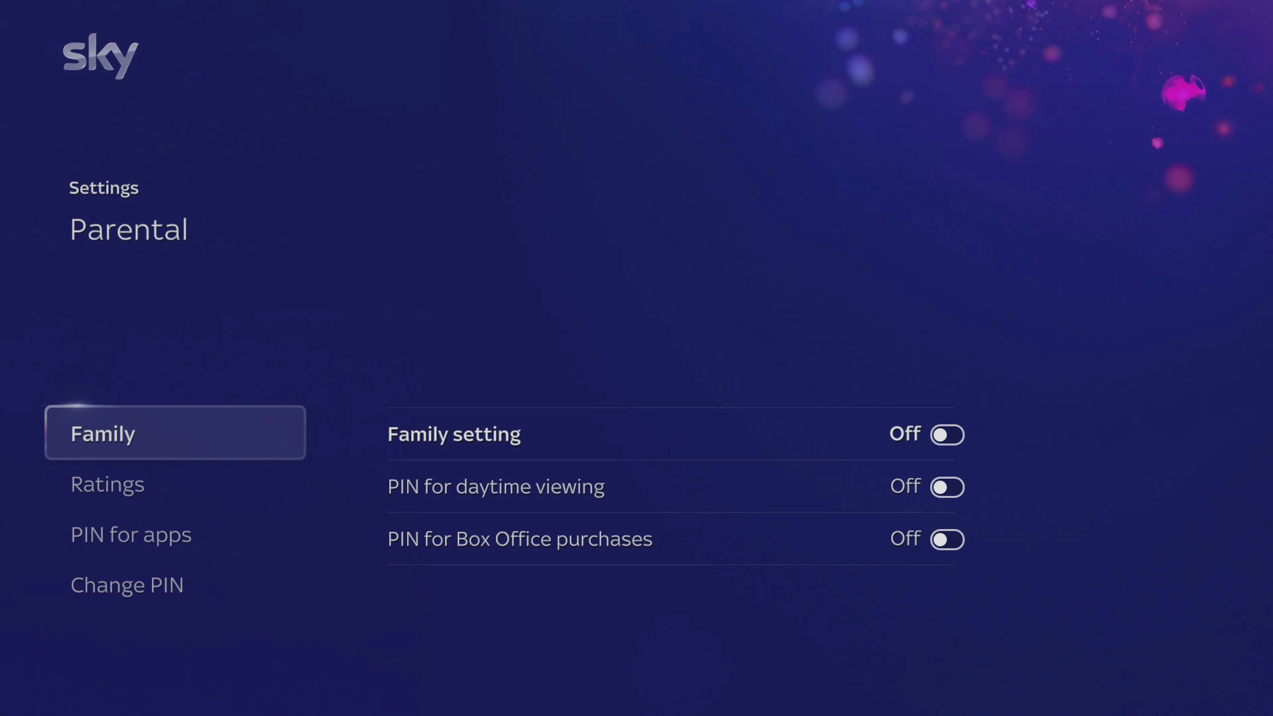This screenshot has height=716, width=1273.
Task: Select the PIN for Box Office purchases label
Action: pyautogui.click(x=519, y=539)
